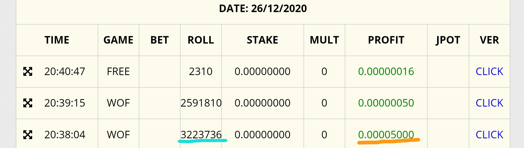Select the BET column header
Viewport: 524px width, 148px height.
tap(160, 40)
